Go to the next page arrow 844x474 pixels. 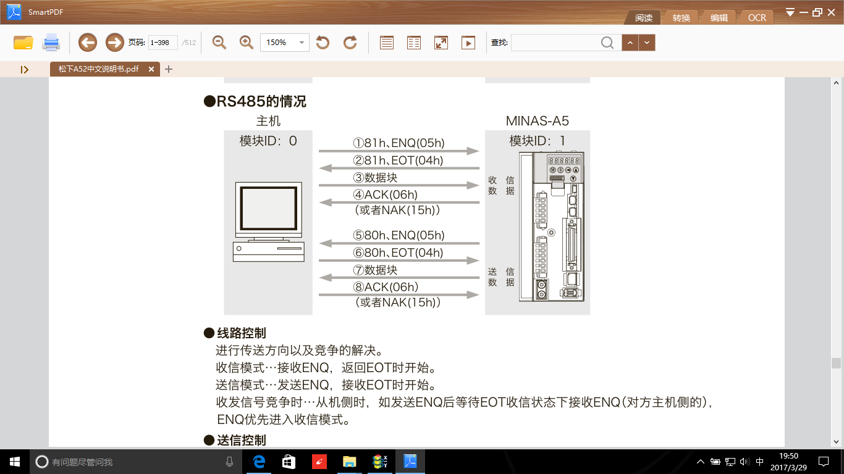[115, 43]
